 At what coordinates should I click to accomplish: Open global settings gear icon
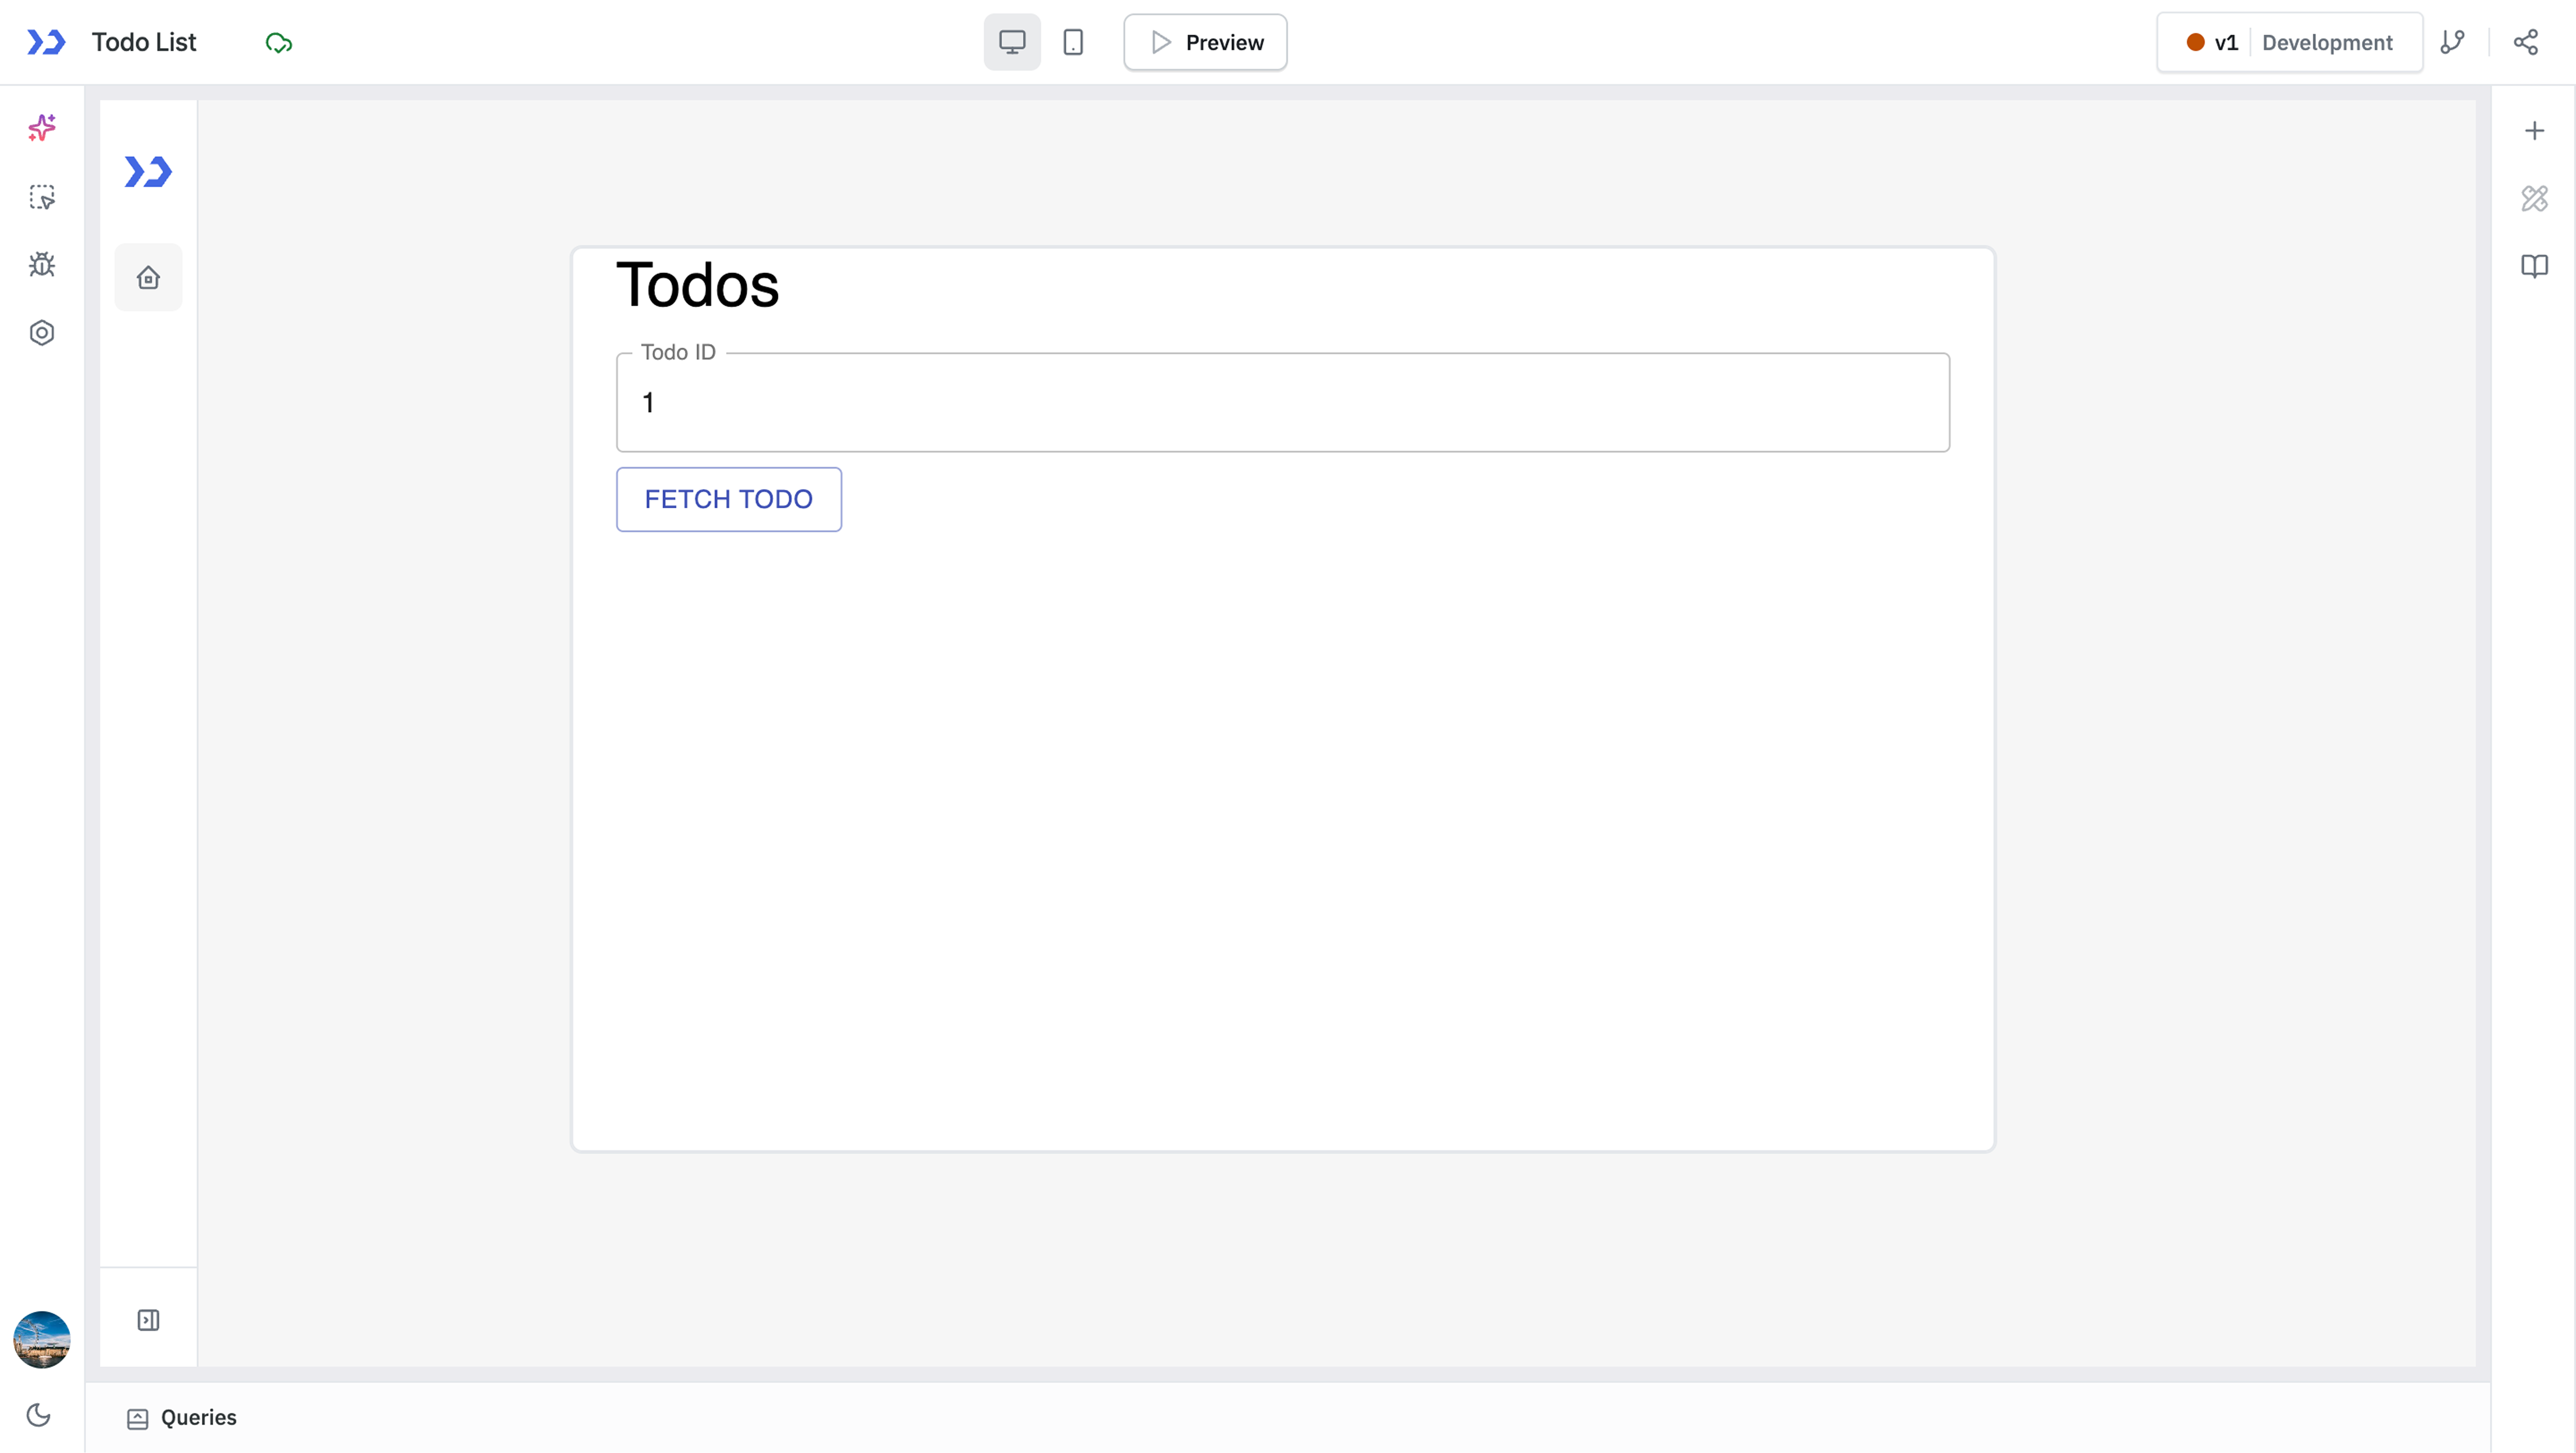click(x=42, y=332)
